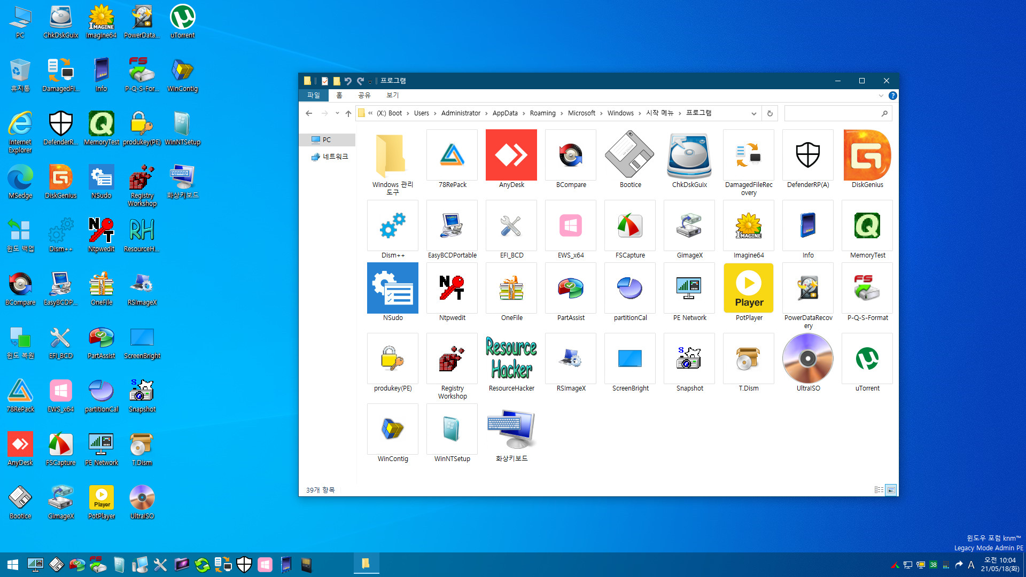Select 네트워크 in the navigation pane

click(329, 157)
